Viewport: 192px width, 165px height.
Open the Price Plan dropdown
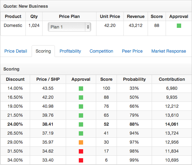69,27
